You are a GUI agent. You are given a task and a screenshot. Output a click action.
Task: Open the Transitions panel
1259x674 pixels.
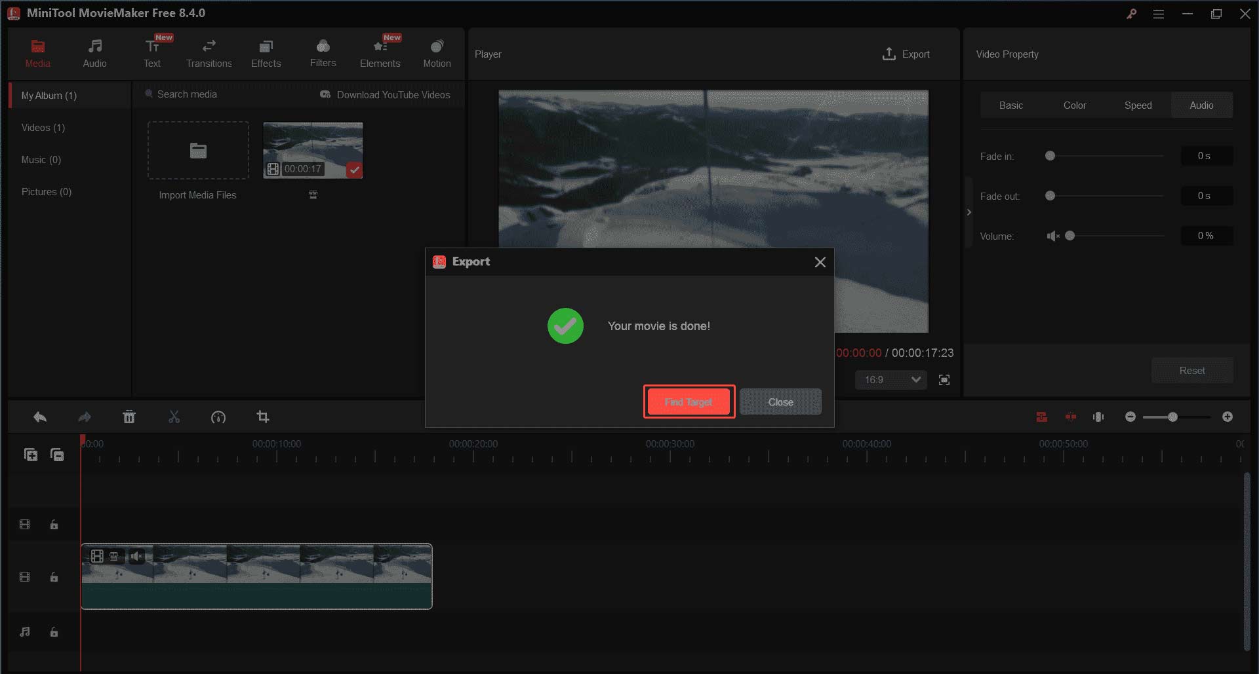point(209,52)
